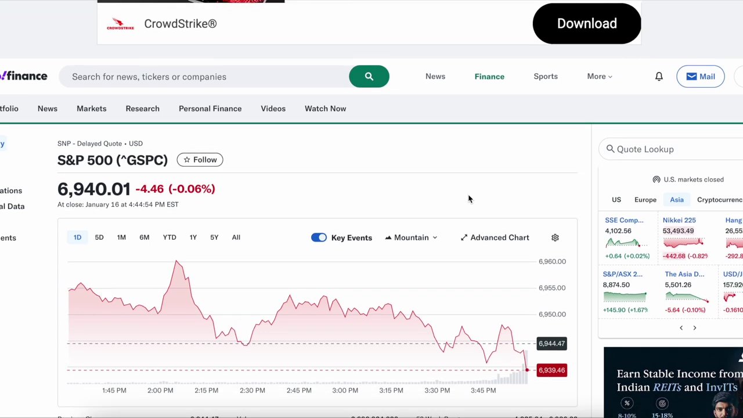The width and height of the screenshot is (743, 418).
Task: Select the YTD chart range
Action: [x=169, y=237]
